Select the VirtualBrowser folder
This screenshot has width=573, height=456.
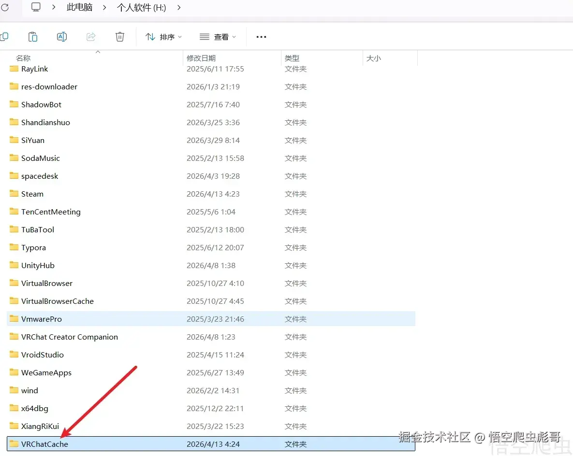pyautogui.click(x=211, y=284)
